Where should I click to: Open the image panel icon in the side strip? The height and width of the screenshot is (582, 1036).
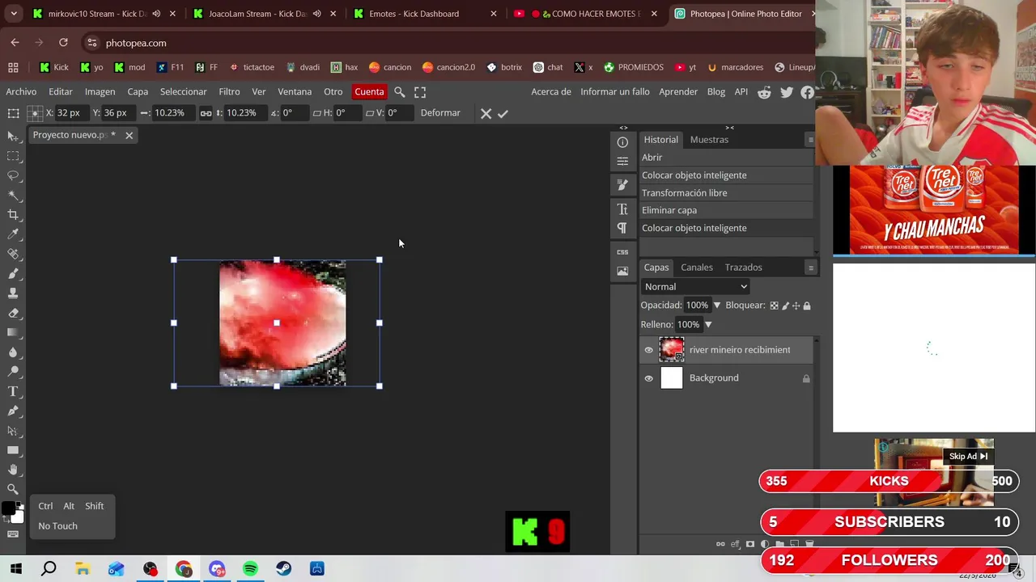coord(622,271)
